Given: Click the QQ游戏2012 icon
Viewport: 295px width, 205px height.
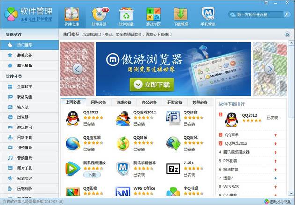Looking at the screenshot, I should tap(123, 118).
